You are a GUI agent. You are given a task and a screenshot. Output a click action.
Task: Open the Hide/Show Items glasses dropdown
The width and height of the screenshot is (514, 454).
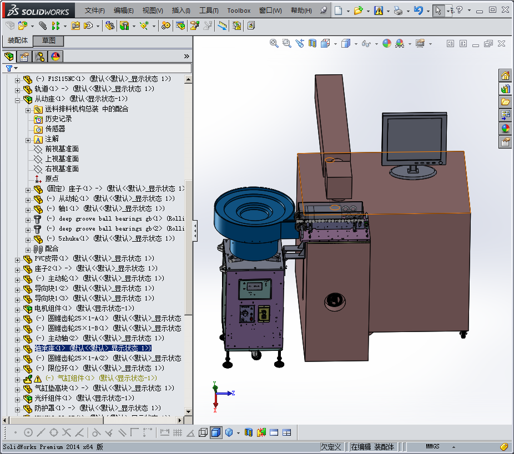(x=376, y=44)
